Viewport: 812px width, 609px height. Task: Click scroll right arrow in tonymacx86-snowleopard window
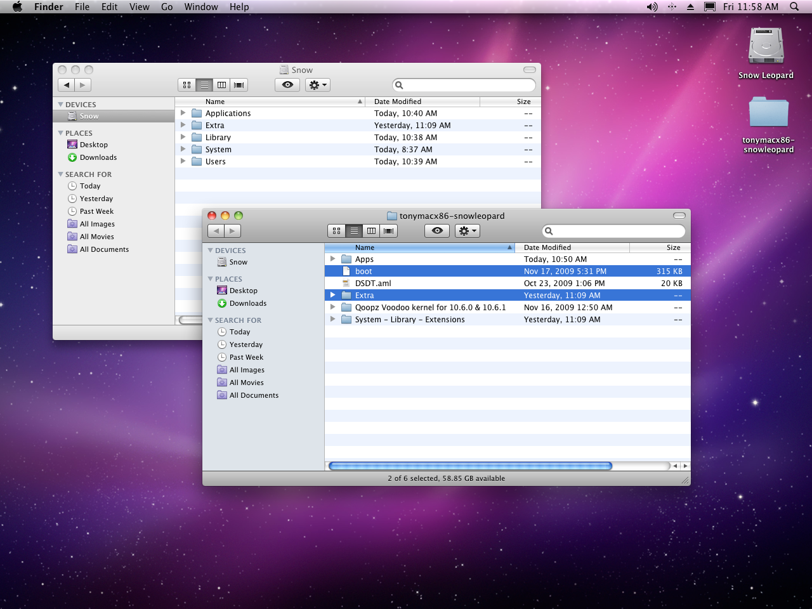(x=685, y=466)
